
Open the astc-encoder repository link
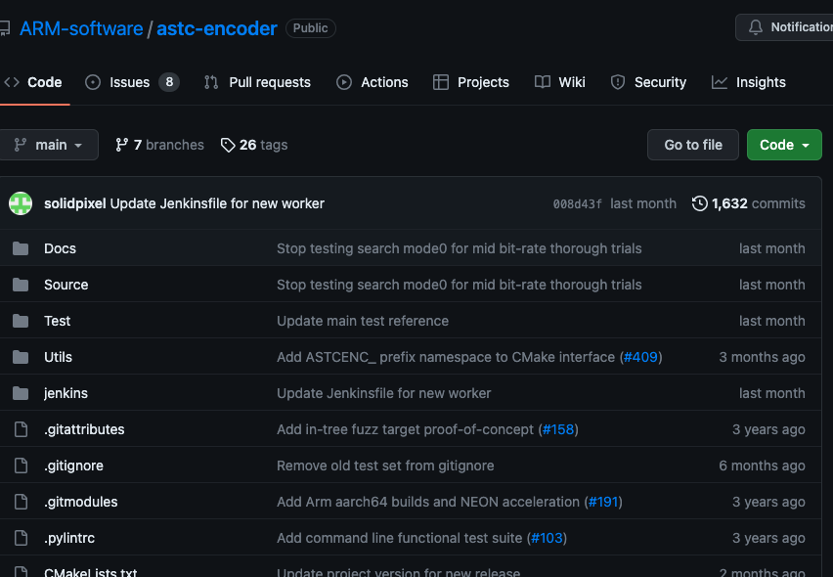pyautogui.click(x=217, y=28)
